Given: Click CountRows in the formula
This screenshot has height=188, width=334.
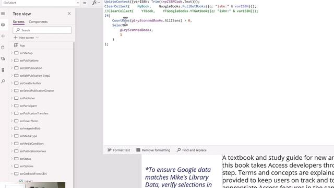Looking at the screenshot, I should pyautogui.click(x=121, y=20).
